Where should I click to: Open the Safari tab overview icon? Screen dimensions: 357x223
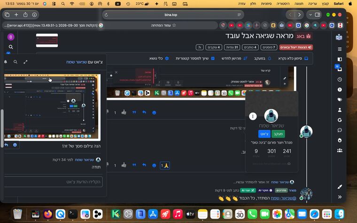[7, 15]
